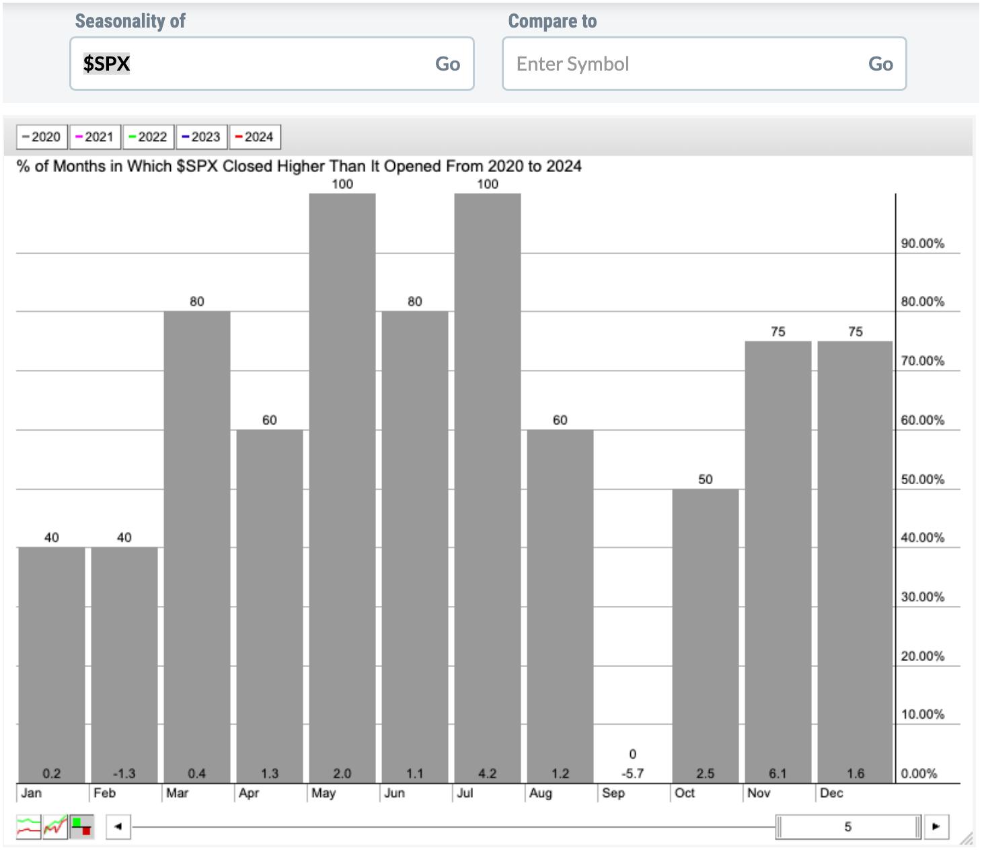The image size is (982, 850).
Task: Click the November bar showing 75
Action: 778,558
